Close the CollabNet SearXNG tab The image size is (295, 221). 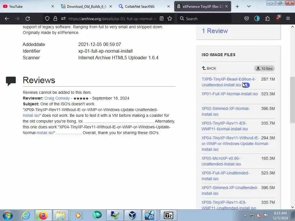169,6
